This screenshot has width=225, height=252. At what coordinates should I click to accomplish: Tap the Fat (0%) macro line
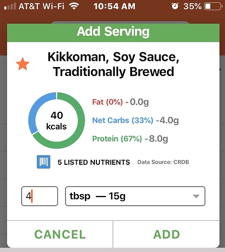[x=121, y=102]
